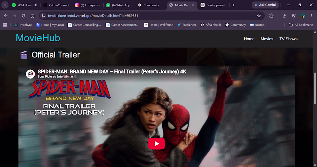Switch to the Instagram tab

[88, 5]
